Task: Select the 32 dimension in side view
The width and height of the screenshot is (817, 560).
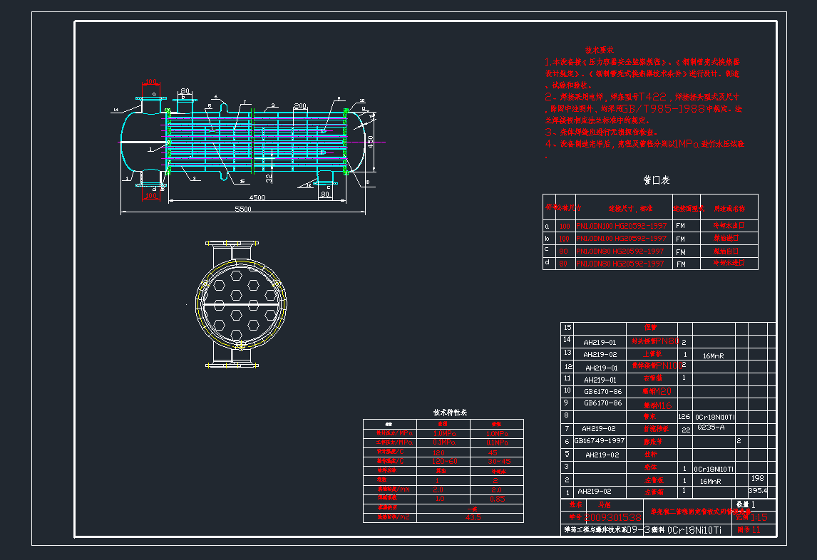Action: 268,176
